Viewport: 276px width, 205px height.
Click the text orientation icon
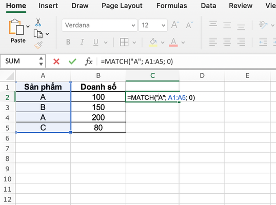263,25
